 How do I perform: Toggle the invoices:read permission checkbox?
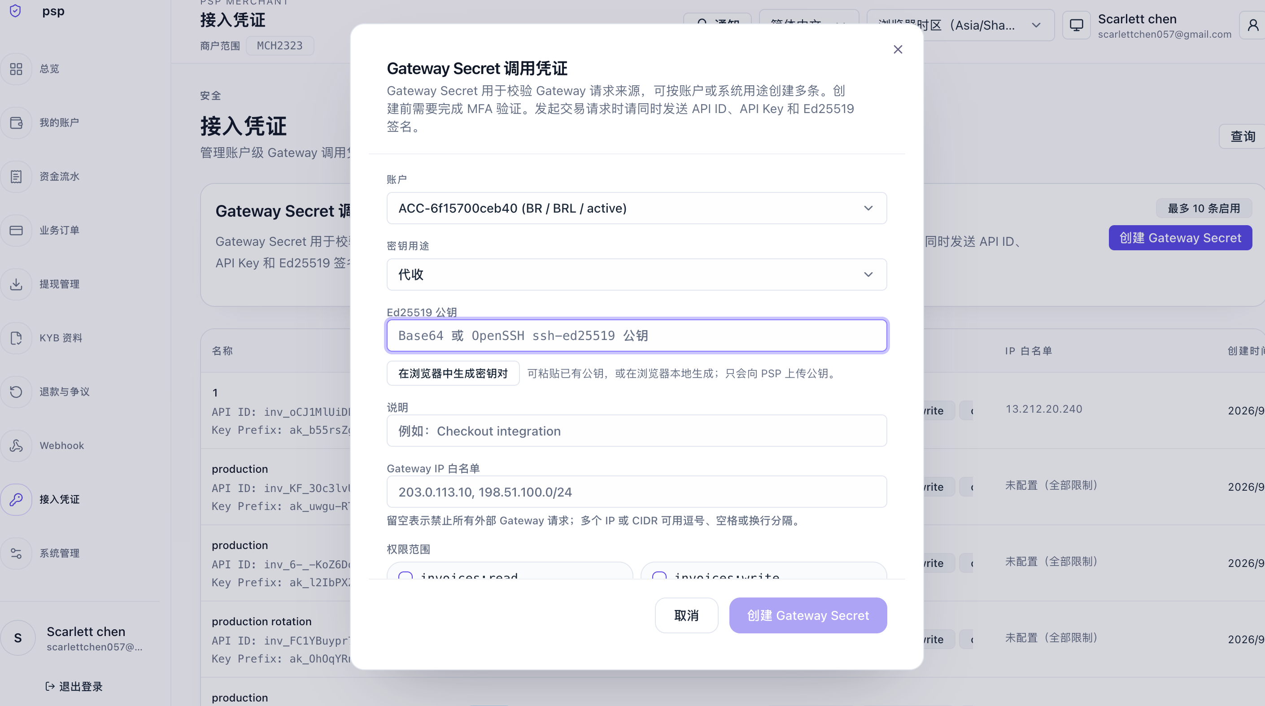click(405, 576)
